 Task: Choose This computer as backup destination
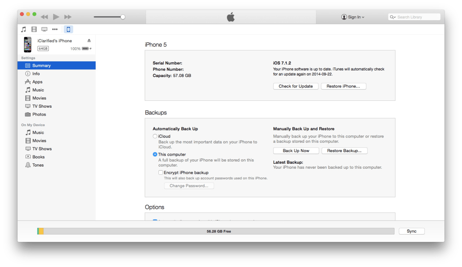tap(155, 154)
